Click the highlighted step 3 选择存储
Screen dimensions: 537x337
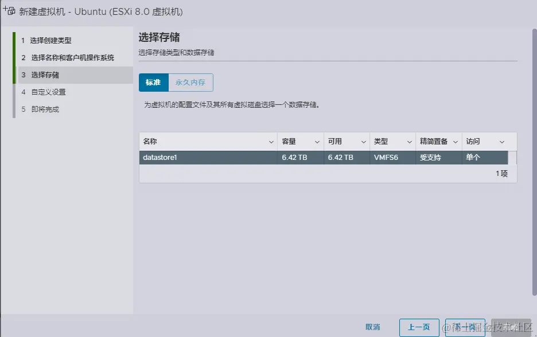[47, 75]
